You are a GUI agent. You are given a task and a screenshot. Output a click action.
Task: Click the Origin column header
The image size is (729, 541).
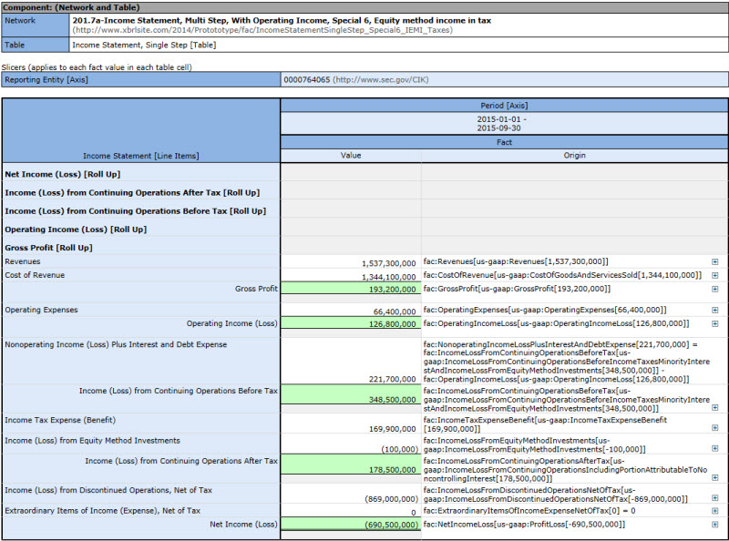[x=575, y=156]
